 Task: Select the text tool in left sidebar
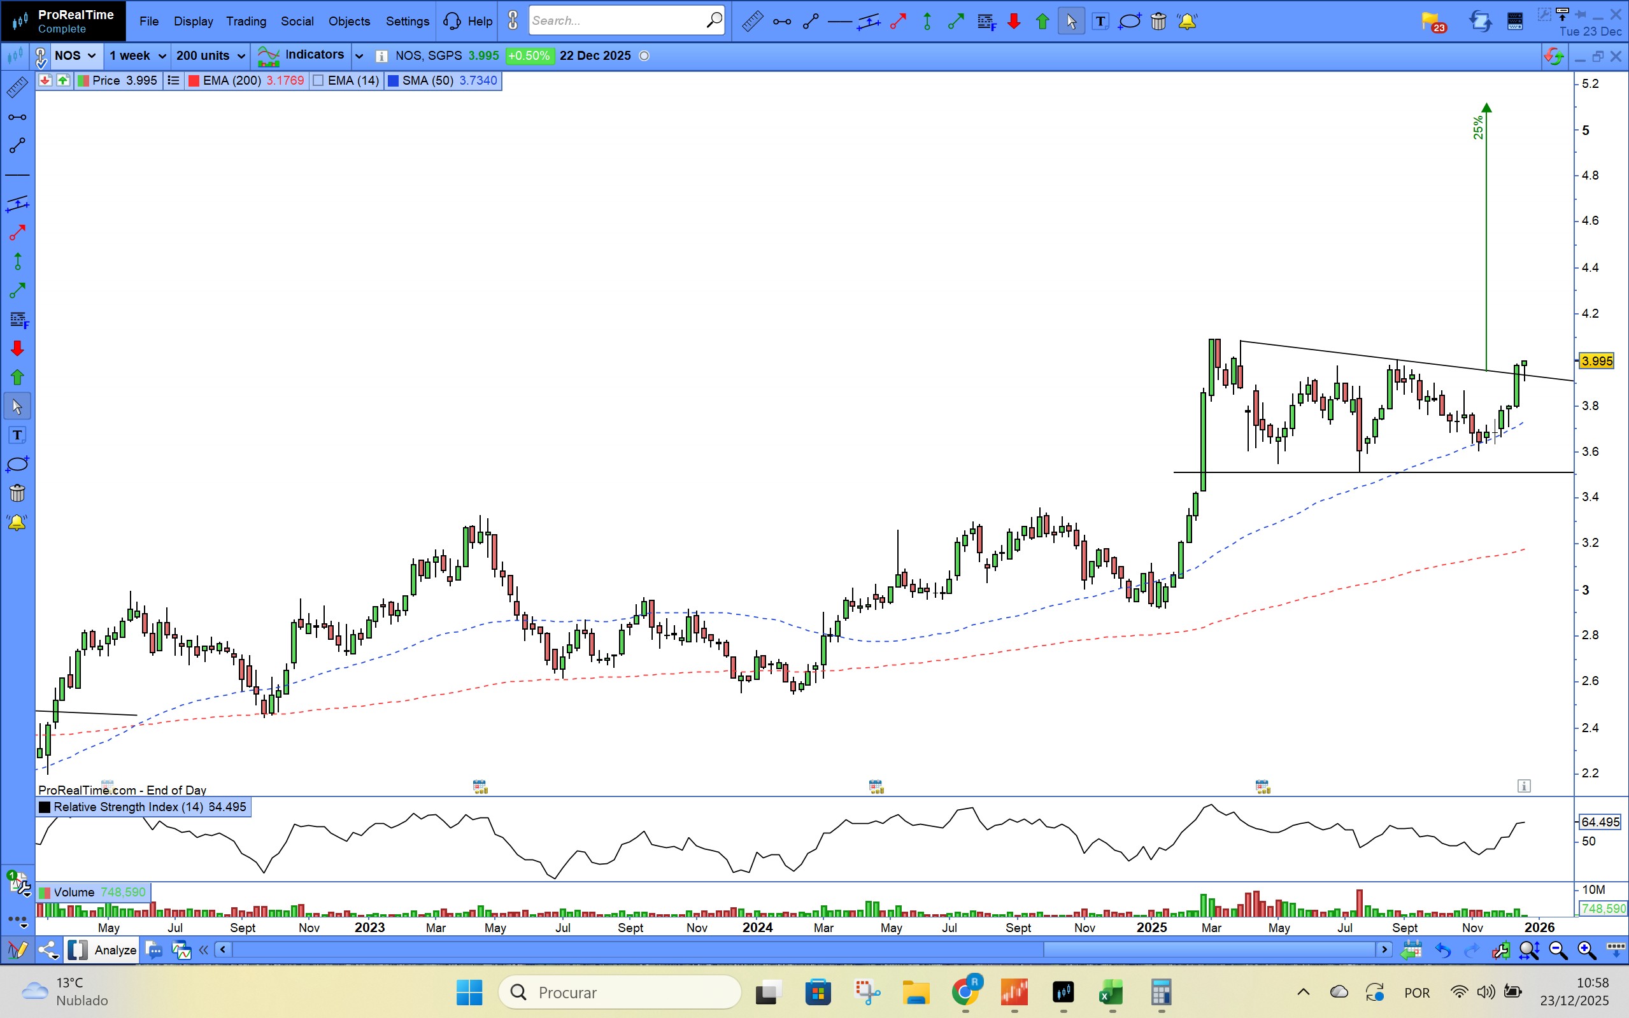(x=17, y=435)
